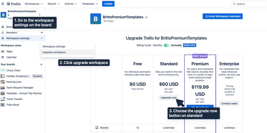Viewport: 267px width, 133px height.
Task: Open the Holiday Shopping board
Action: pos(19,76)
